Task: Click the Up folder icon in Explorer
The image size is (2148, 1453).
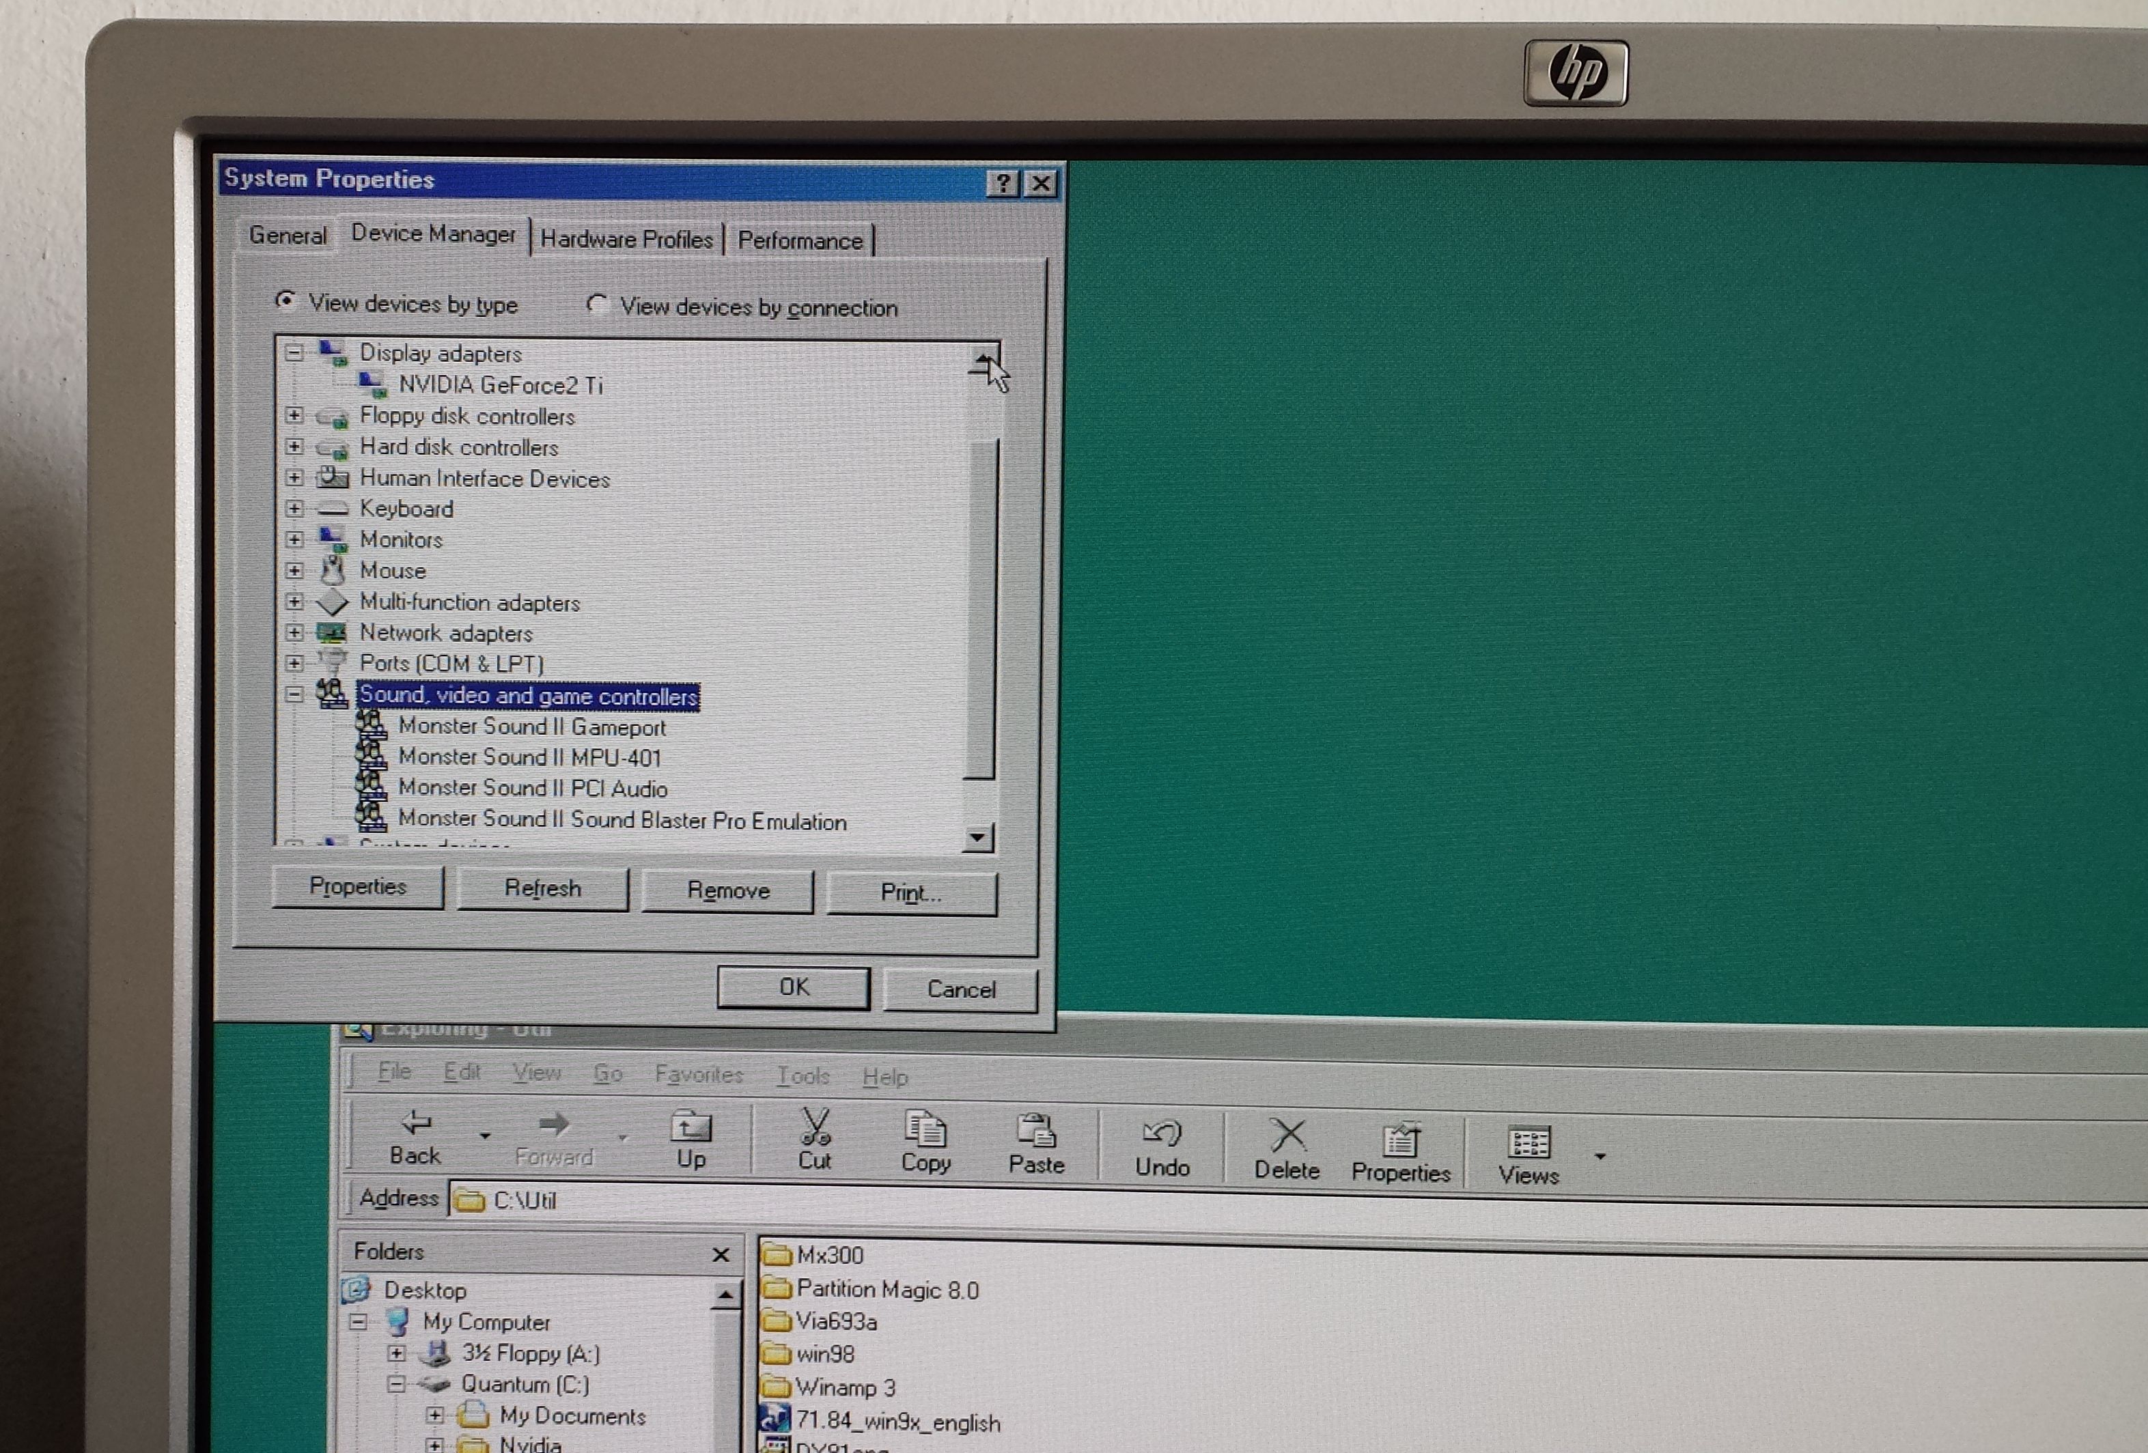Action: 691,1126
